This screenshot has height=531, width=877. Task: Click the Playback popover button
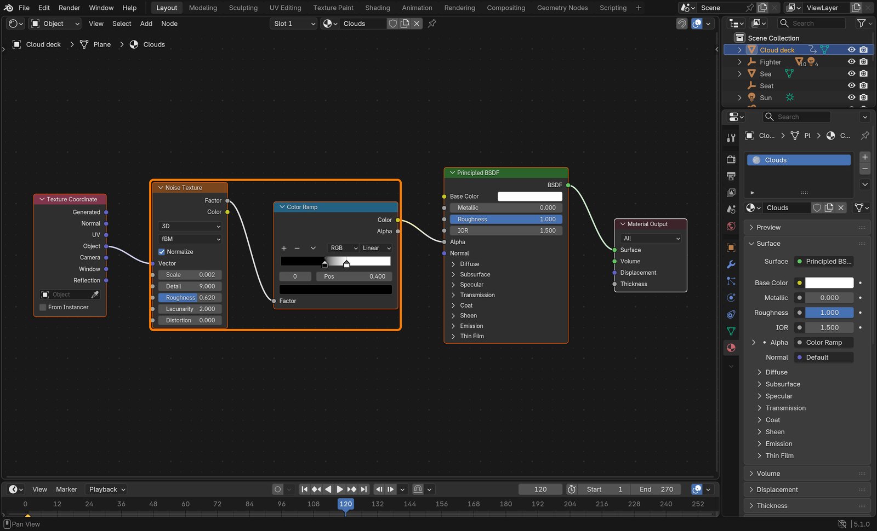(x=107, y=489)
